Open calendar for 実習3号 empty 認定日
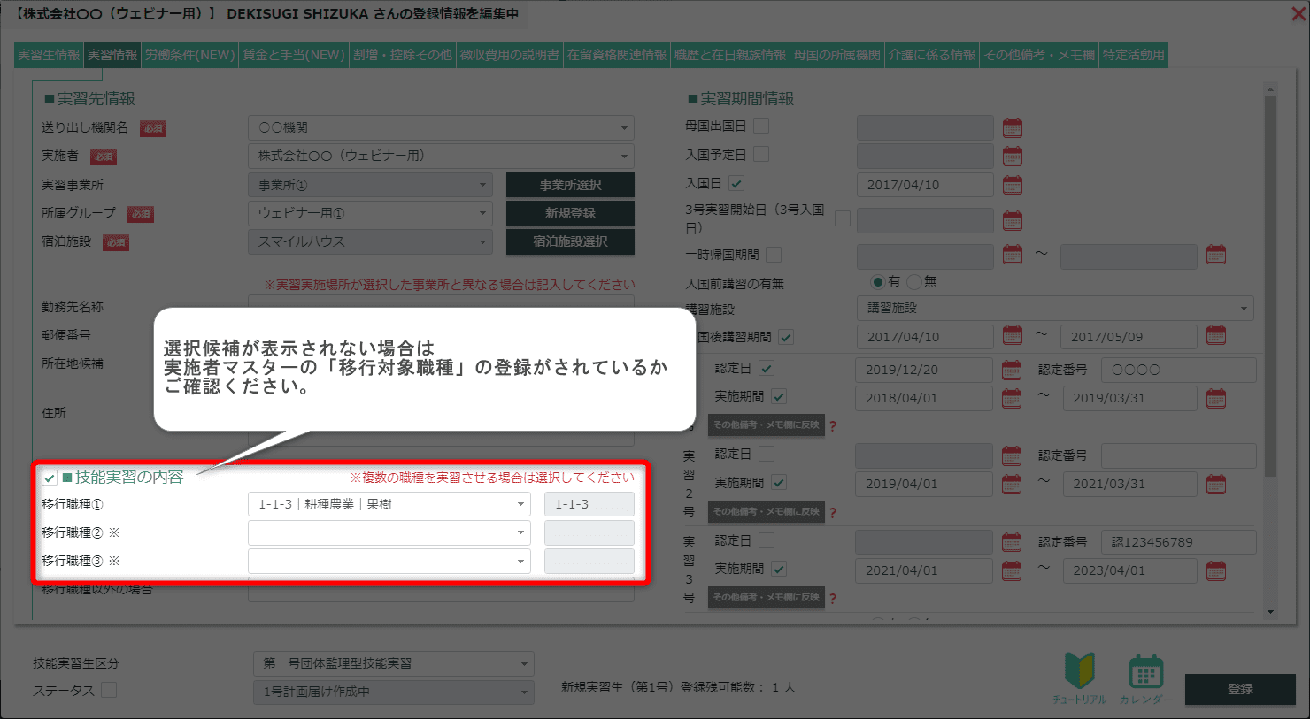1310x719 pixels. (x=1011, y=541)
